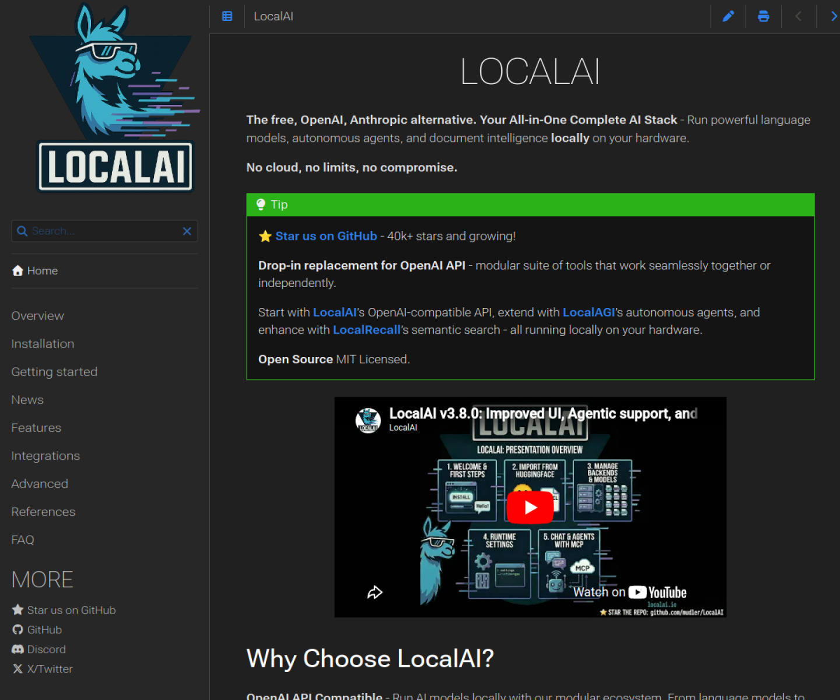The image size is (840, 700).
Task: Click the gold star icon in Tip box
Action: click(x=265, y=236)
